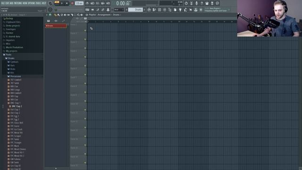Viewport: 302px width, 170px height.
Task: Select the playlist slip tool
Action: pyautogui.click(x=68, y=15)
